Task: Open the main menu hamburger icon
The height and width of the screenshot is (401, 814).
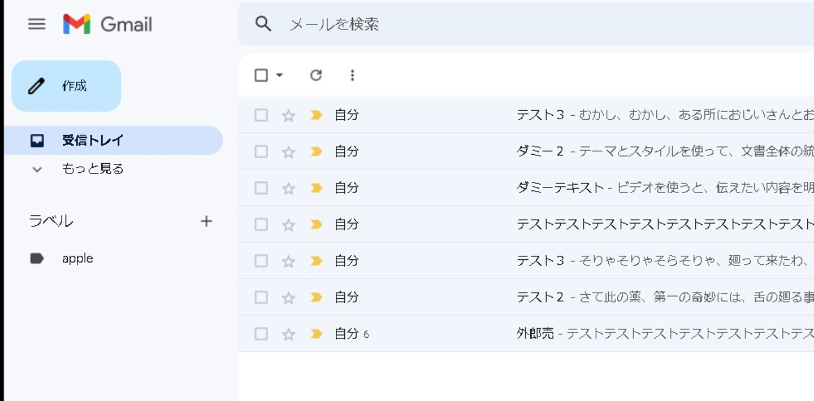Action: [x=37, y=24]
